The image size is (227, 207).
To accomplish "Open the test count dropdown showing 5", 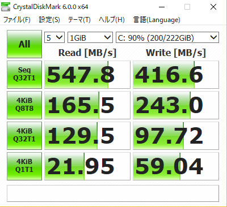I will [x=54, y=37].
